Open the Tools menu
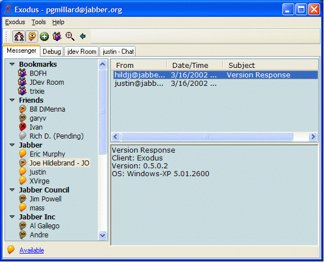 pos(39,22)
